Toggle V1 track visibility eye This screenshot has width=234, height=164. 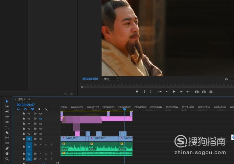pos(41,139)
